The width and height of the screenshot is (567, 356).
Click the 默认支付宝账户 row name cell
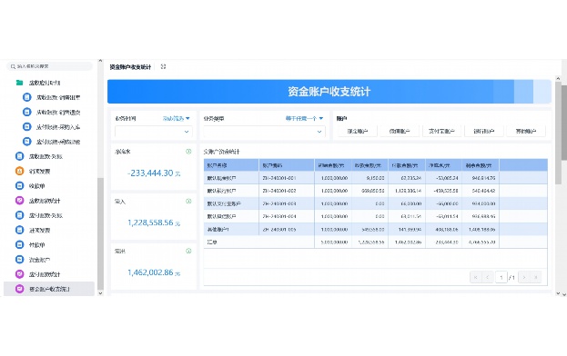(231, 203)
